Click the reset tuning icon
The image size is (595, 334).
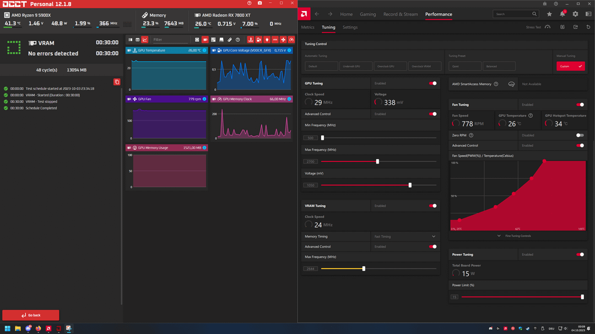(588, 27)
